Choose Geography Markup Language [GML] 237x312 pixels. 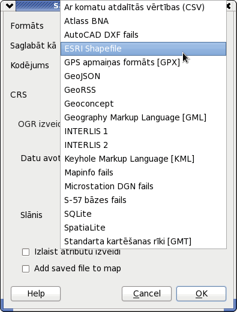143,117
